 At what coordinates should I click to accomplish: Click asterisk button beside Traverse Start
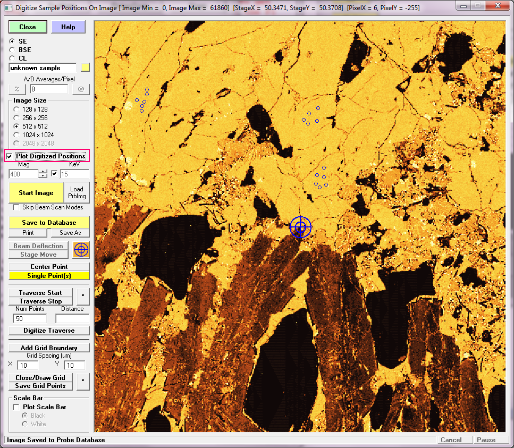(x=82, y=297)
